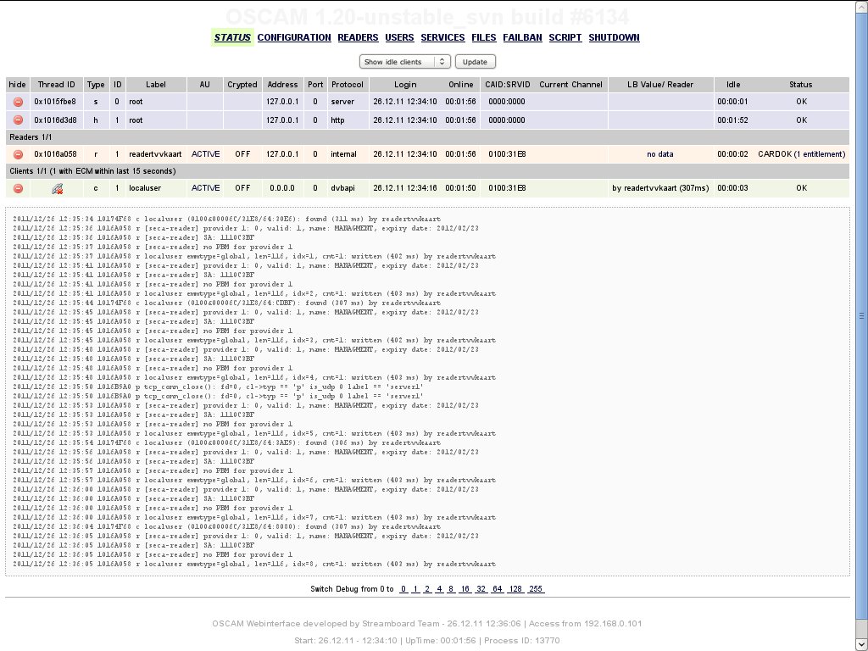
Task: Open the STATUS menu
Action: point(232,37)
